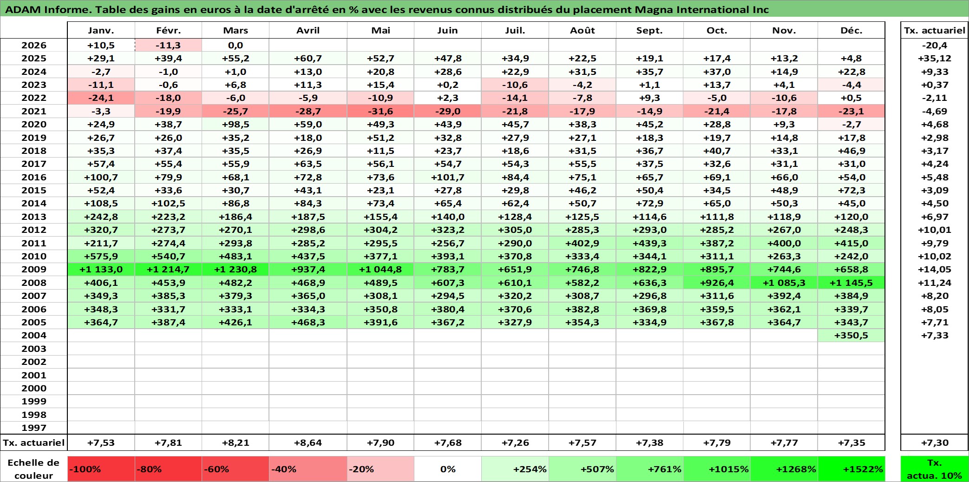Select the 2009 May value '+1 044,8'
The image size is (969, 482).
(x=380, y=269)
